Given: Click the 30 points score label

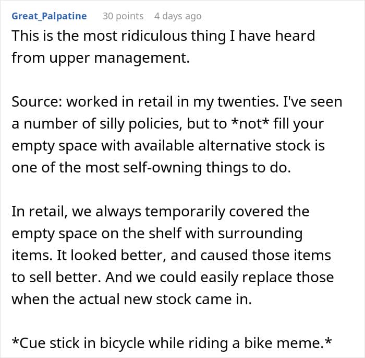Looking at the screenshot, I should tap(123, 16).
